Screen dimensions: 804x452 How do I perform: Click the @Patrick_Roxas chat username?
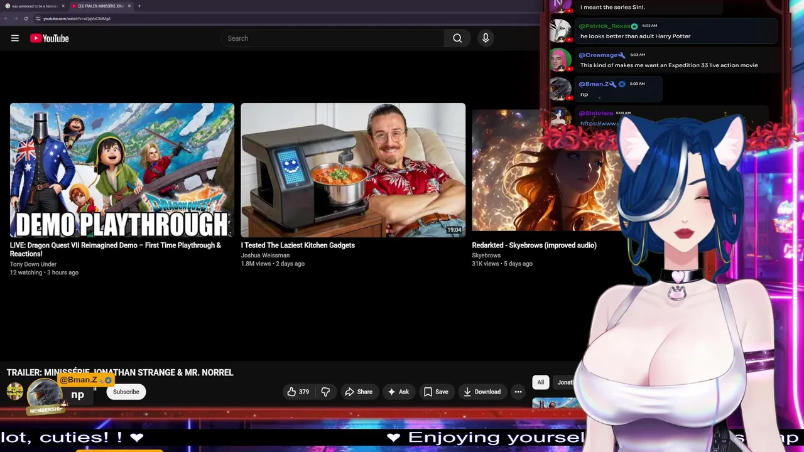coord(604,26)
